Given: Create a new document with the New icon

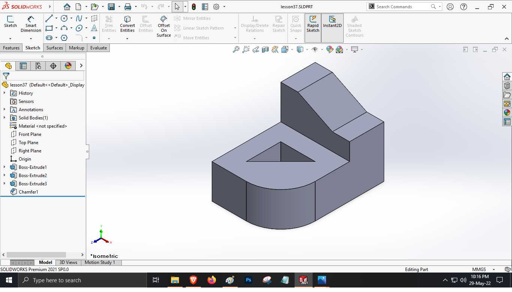Looking at the screenshot, I should click(78, 7).
